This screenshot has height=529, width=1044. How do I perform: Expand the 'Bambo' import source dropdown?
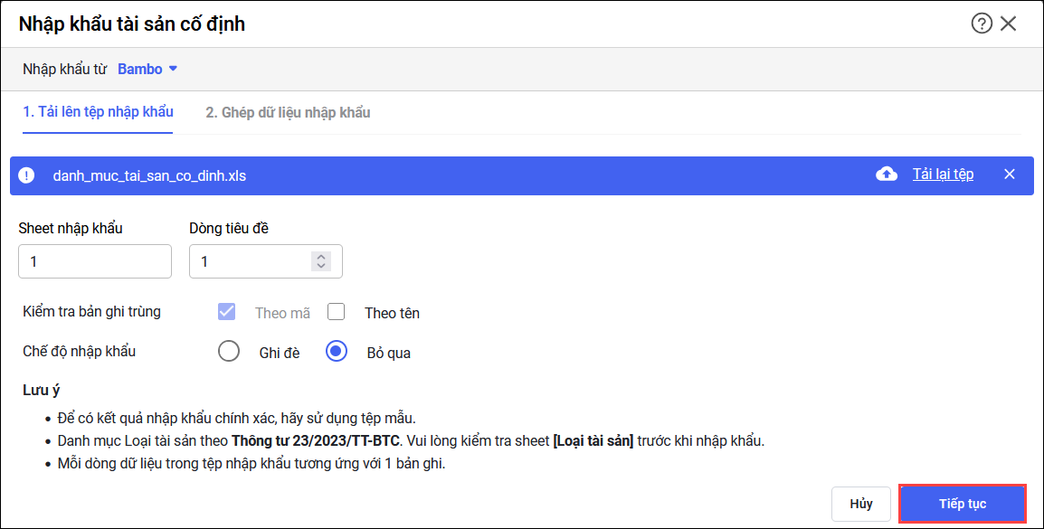[147, 69]
